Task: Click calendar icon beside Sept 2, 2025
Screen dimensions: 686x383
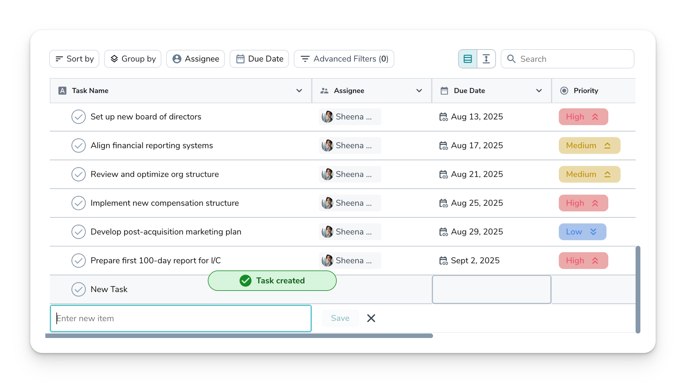Action: click(x=443, y=261)
